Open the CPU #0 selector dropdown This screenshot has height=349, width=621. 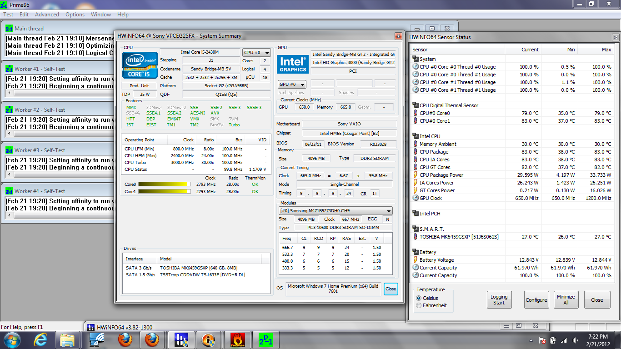pos(257,53)
